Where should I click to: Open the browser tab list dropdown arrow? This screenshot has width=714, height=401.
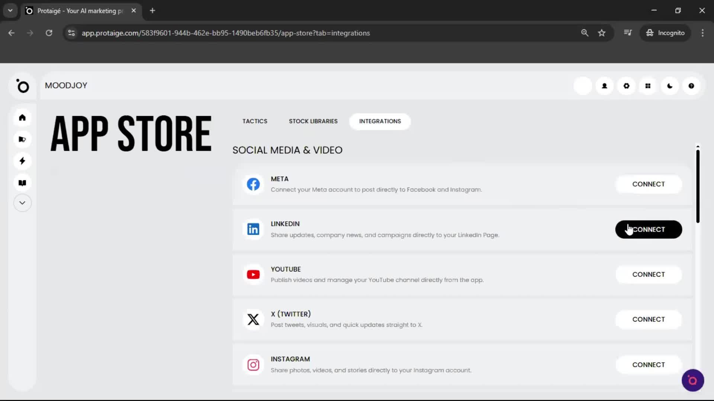click(10, 10)
